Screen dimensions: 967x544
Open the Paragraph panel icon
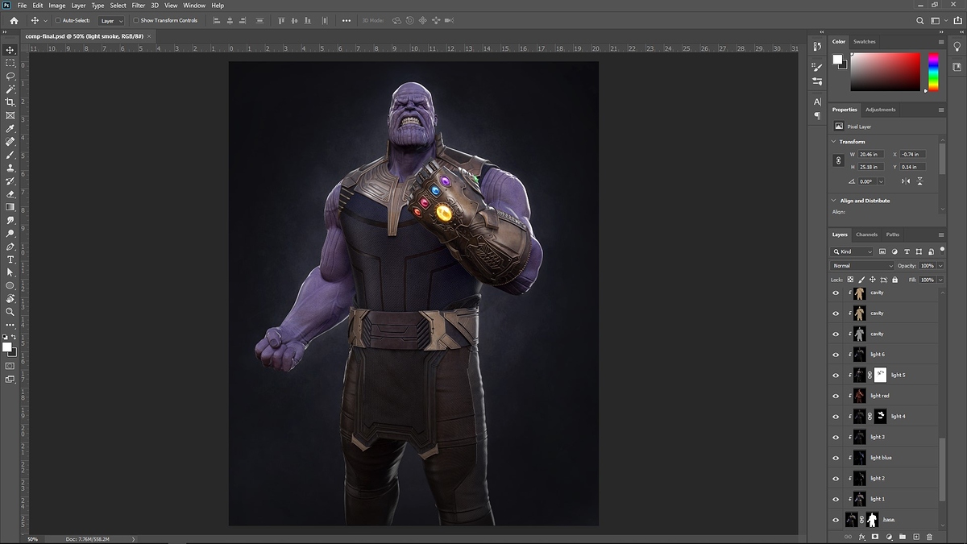[x=817, y=116]
